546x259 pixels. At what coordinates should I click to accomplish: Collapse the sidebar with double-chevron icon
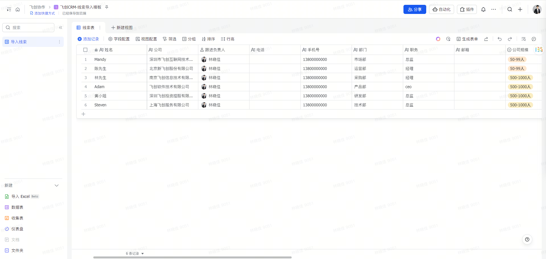click(x=61, y=28)
